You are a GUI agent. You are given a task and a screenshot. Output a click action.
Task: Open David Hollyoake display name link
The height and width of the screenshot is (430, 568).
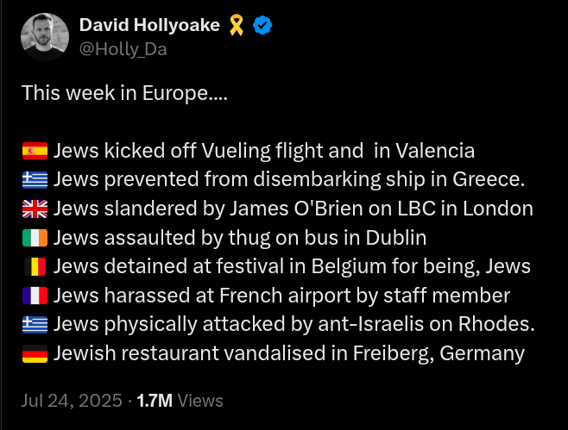click(x=149, y=26)
